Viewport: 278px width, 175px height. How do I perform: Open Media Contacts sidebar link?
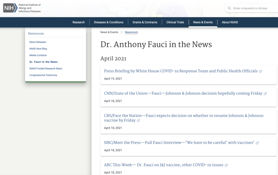click(x=38, y=55)
